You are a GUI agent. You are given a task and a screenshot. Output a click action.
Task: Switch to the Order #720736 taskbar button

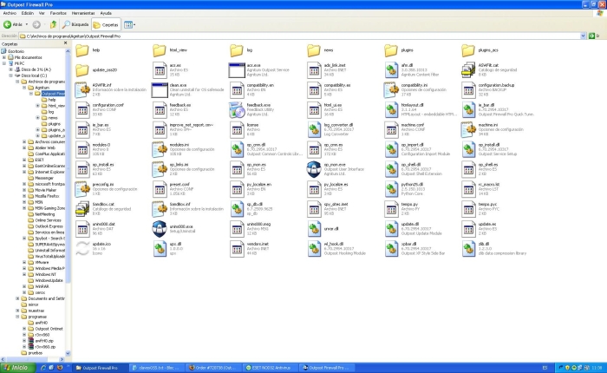[x=213, y=368]
